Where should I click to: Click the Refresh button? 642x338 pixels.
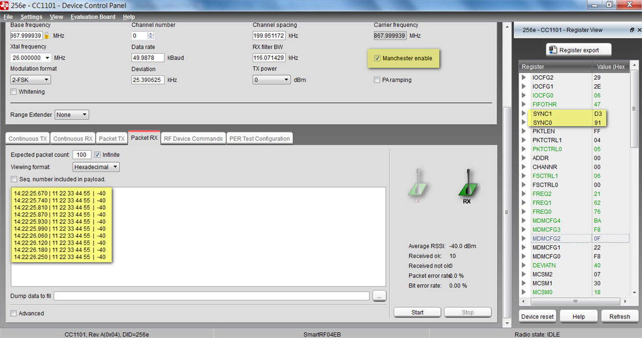pos(620,317)
